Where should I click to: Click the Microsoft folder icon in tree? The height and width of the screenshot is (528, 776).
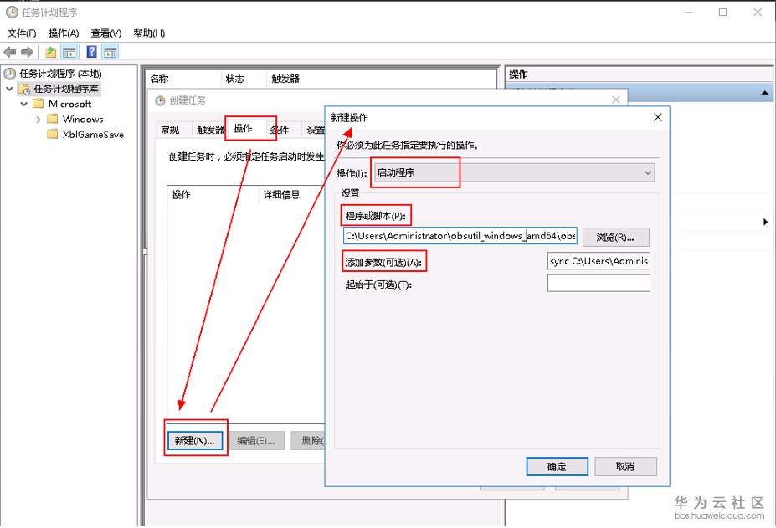[39, 104]
